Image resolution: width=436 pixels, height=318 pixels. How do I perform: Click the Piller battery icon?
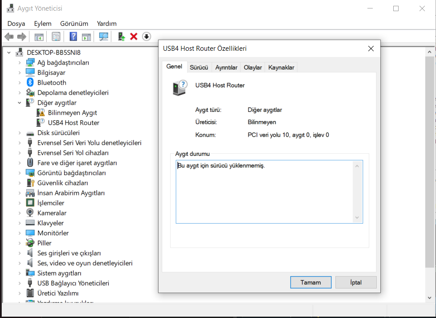30,243
